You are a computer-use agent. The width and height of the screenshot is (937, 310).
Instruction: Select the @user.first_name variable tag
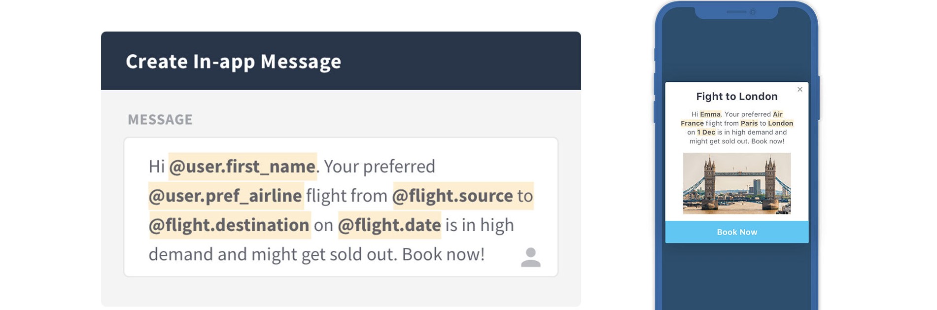coord(243,167)
